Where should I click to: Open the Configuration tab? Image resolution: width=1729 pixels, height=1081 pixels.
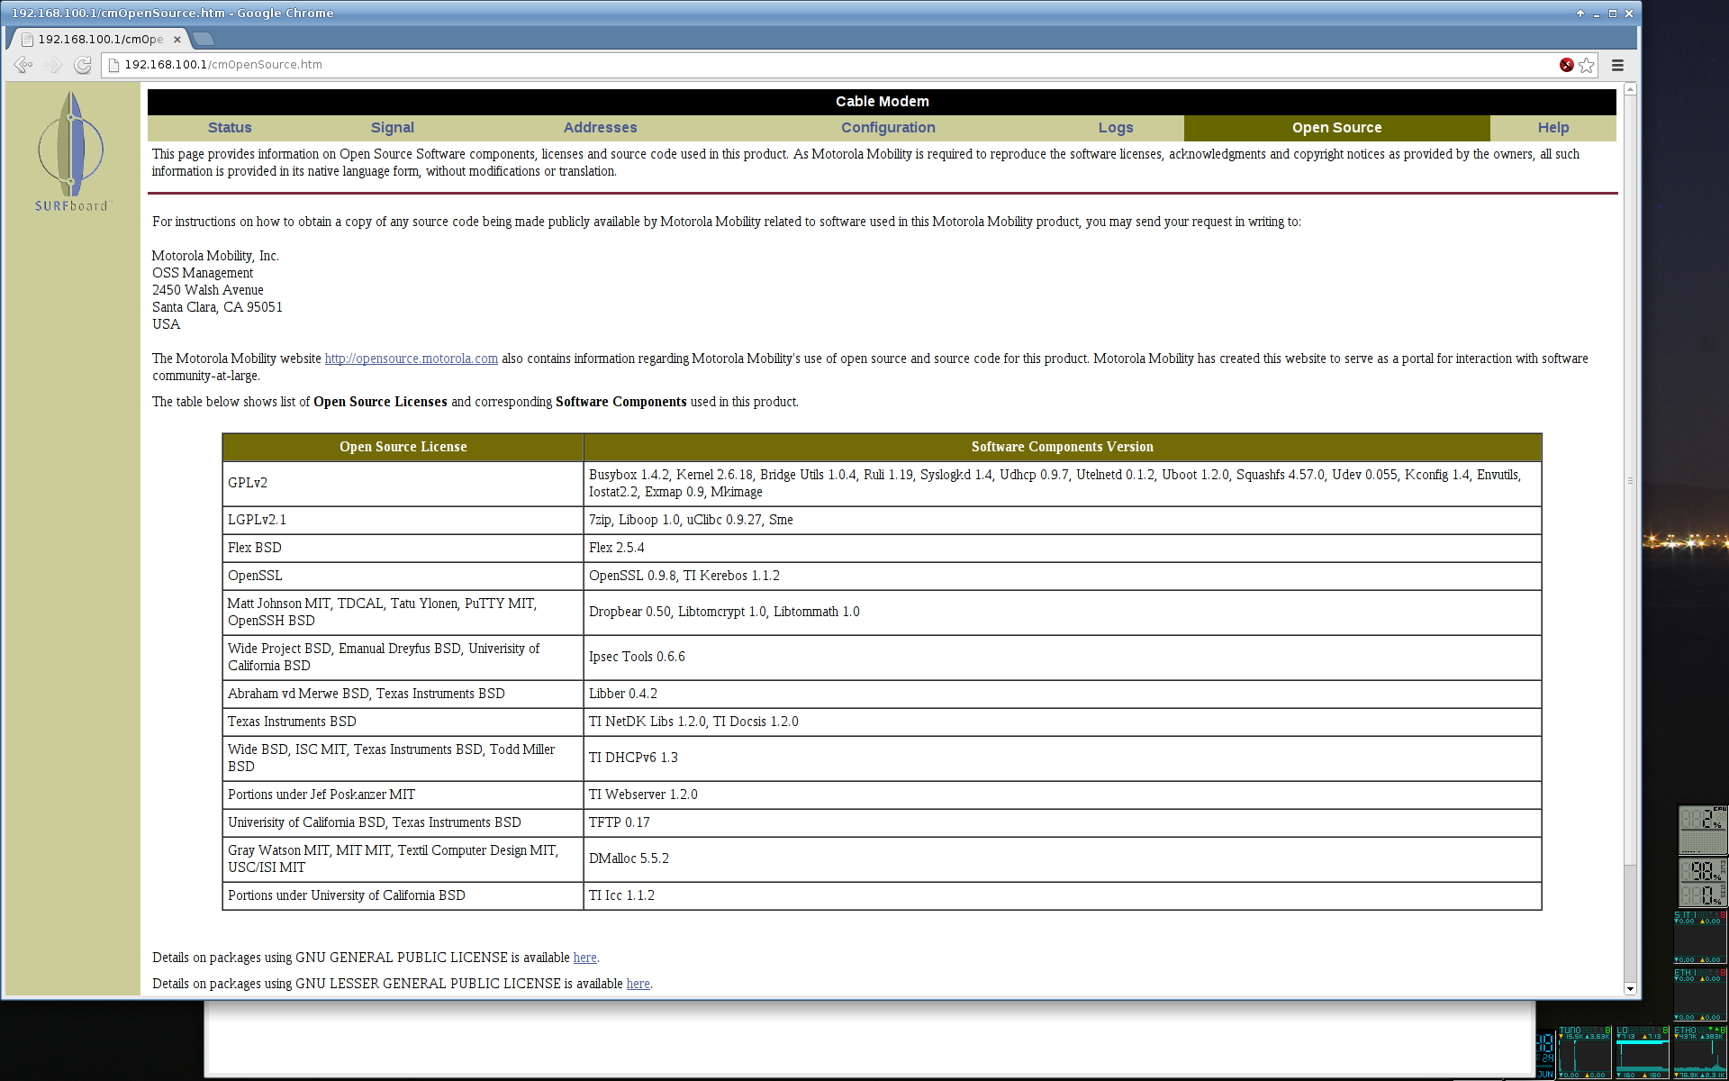click(888, 128)
